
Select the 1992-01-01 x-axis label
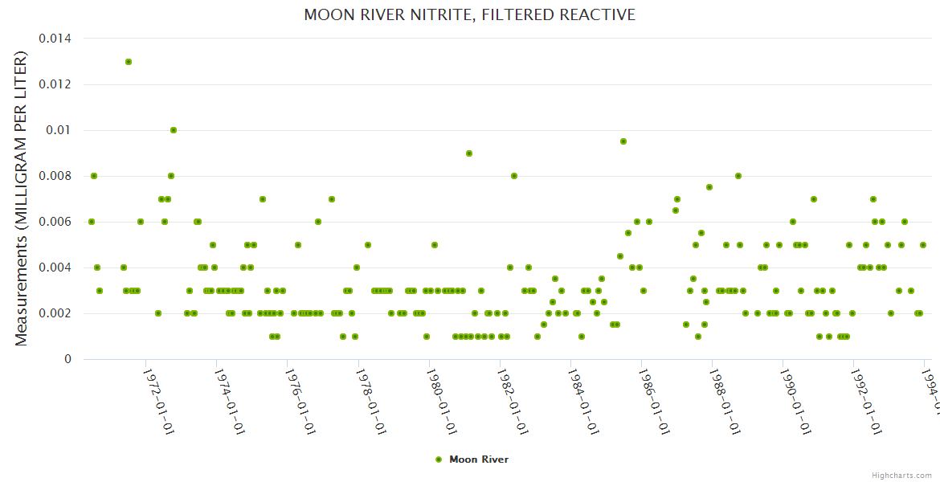(x=867, y=390)
